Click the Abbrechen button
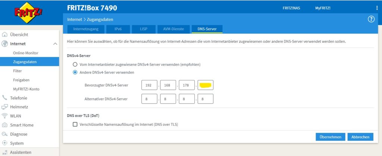 tap(360, 137)
